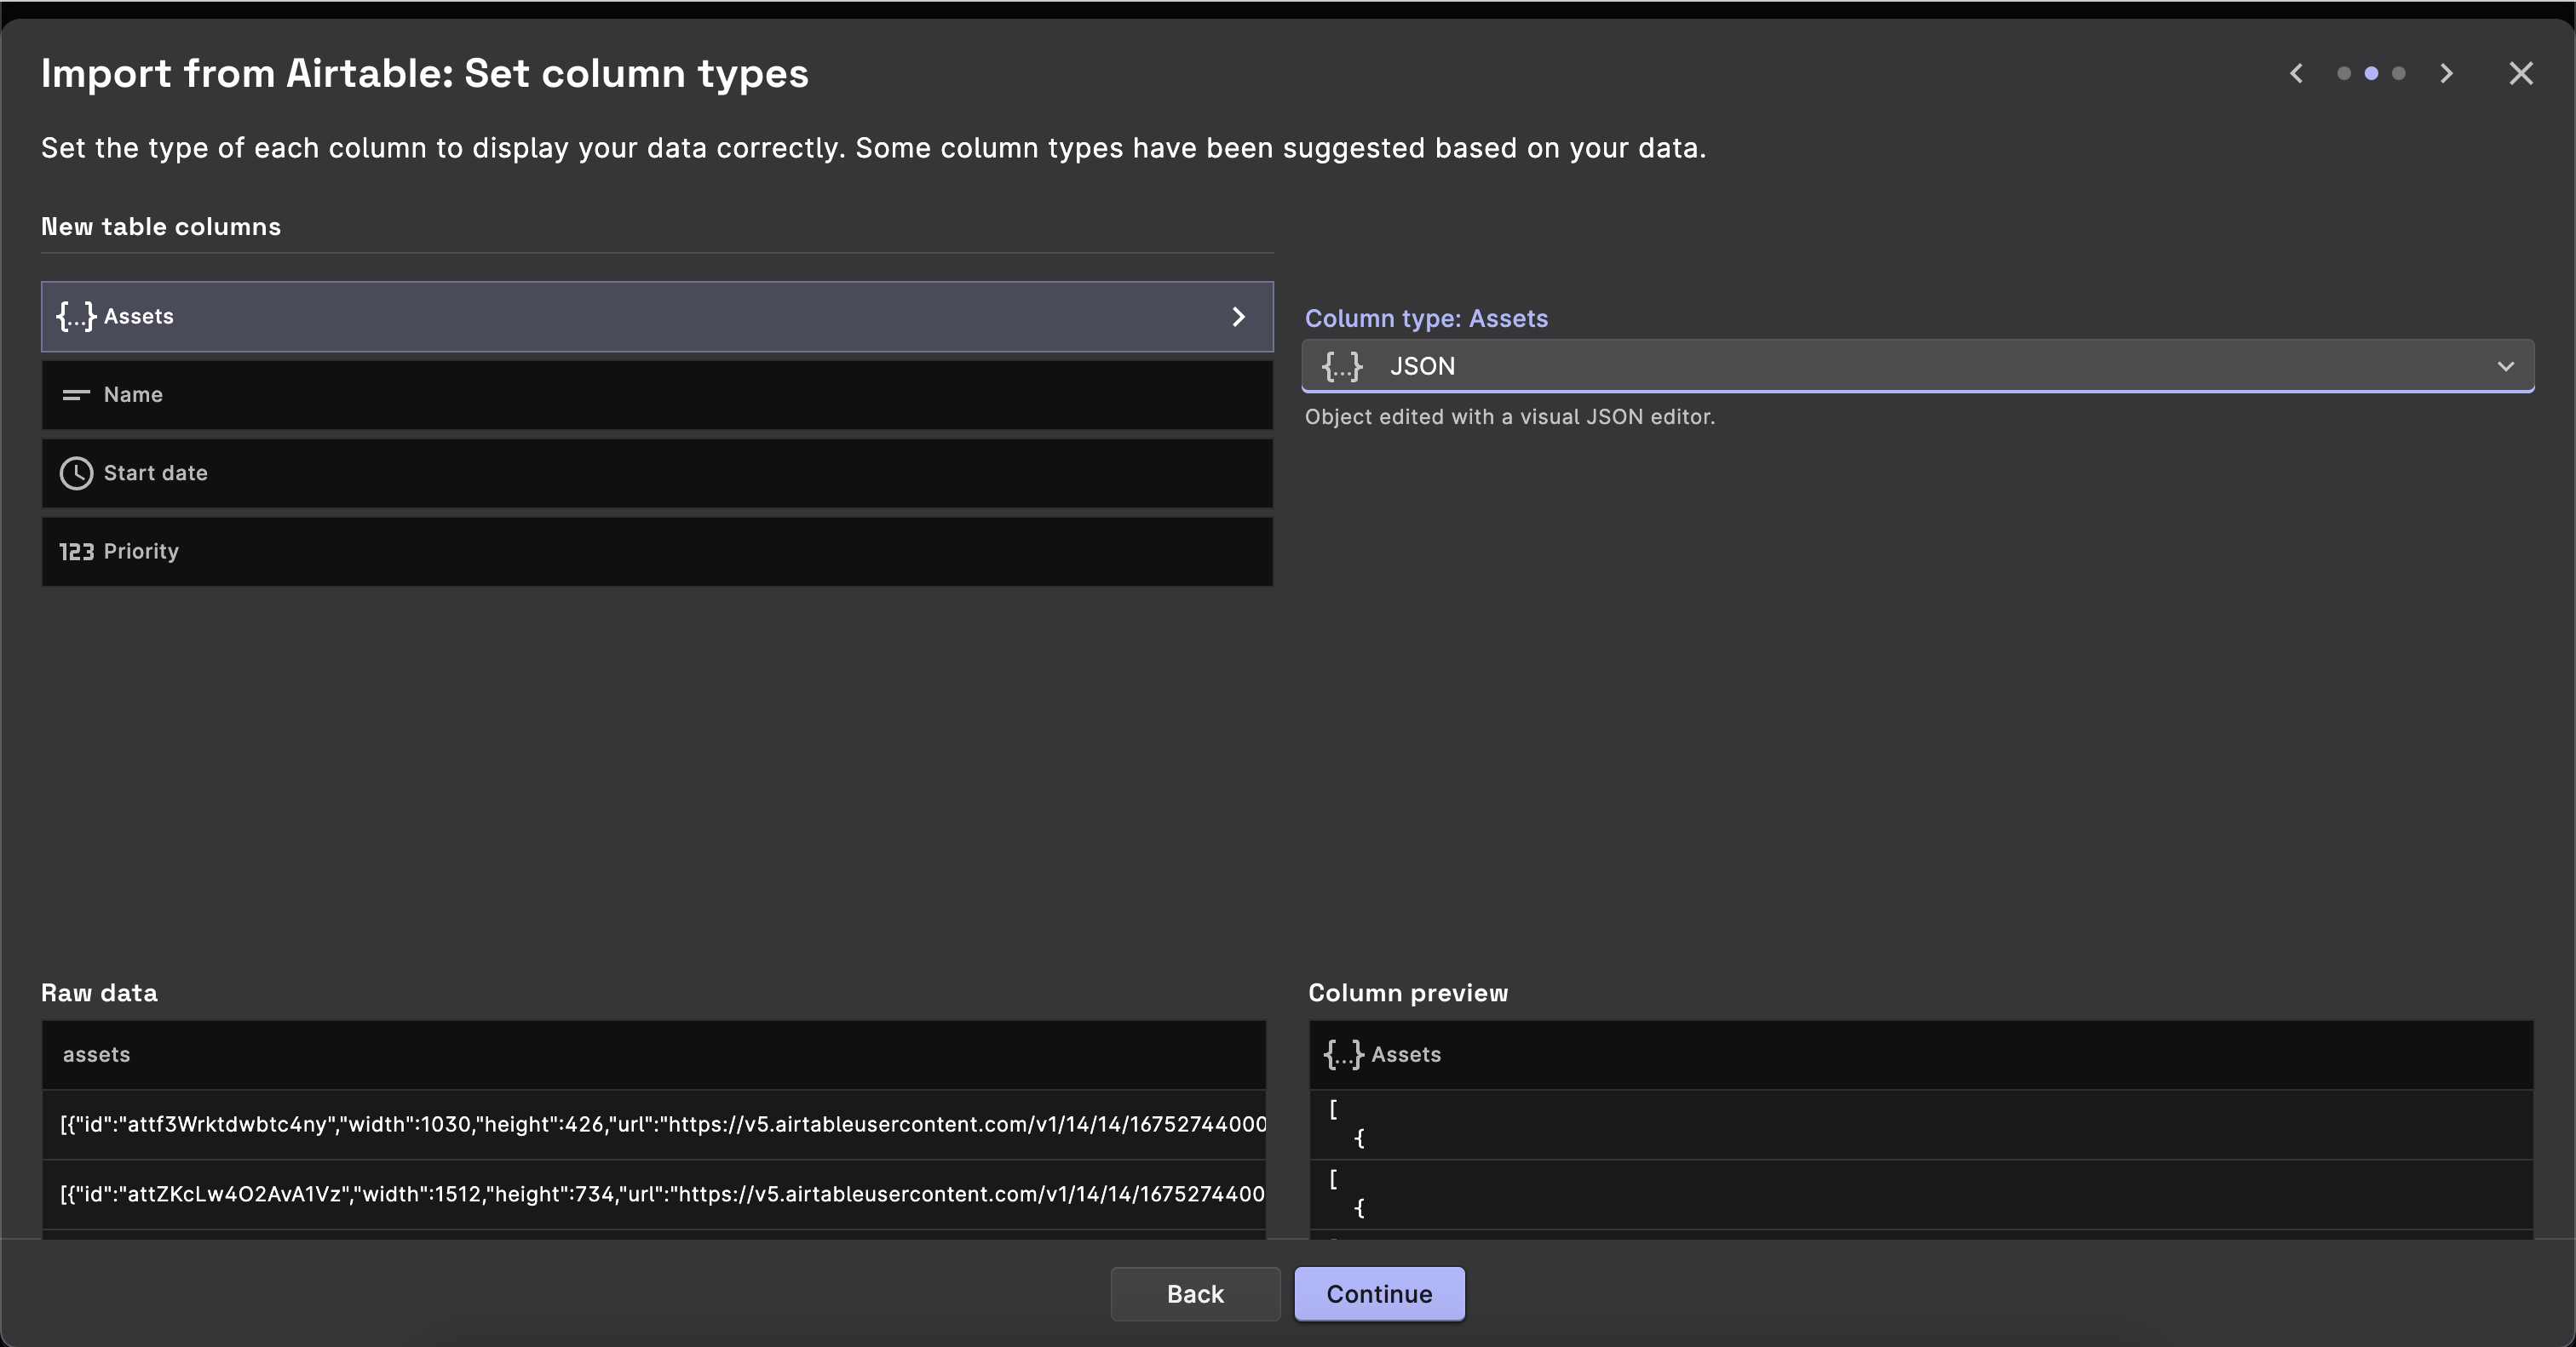Click the JSON braces icon beside Assets column
The width and height of the screenshot is (2576, 1347).
[x=76, y=317]
